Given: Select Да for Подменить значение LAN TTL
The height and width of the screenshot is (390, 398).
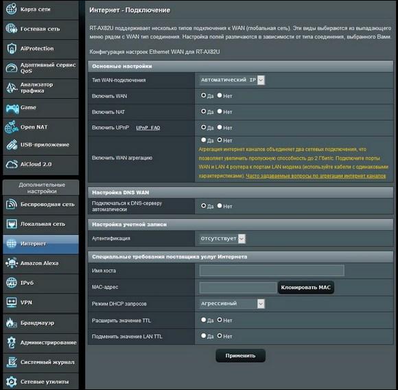Looking at the screenshot, I should pyautogui.click(x=203, y=336).
